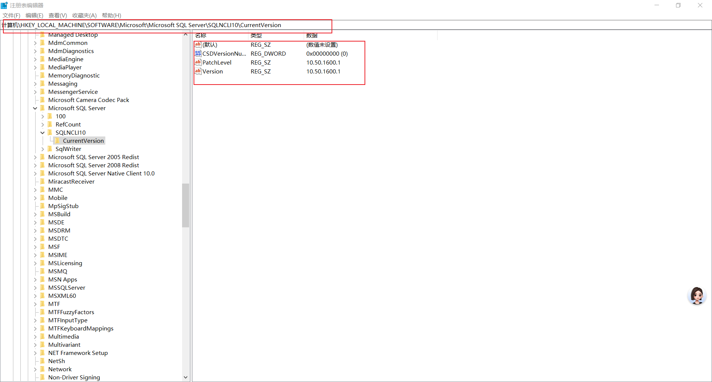Image resolution: width=712 pixels, height=382 pixels.
Task: Click the PatchLevel string value icon
Action: [x=198, y=62]
